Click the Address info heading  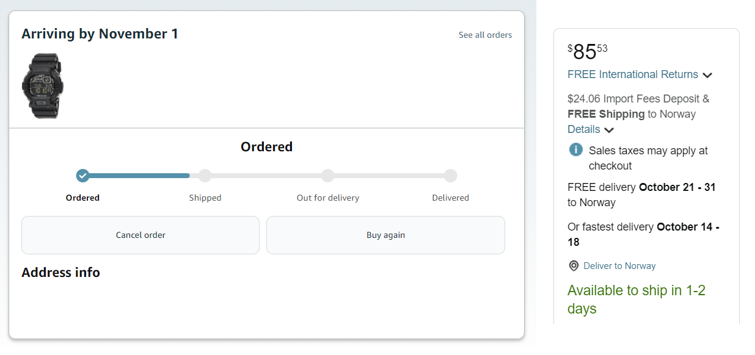pos(60,273)
